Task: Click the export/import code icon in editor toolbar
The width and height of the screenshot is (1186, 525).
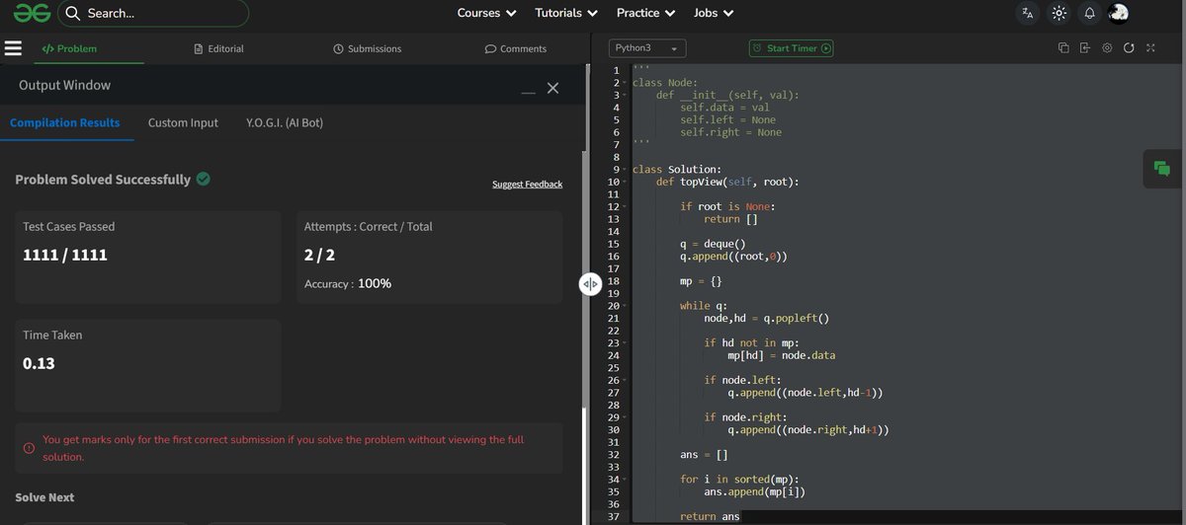Action: (x=1084, y=48)
